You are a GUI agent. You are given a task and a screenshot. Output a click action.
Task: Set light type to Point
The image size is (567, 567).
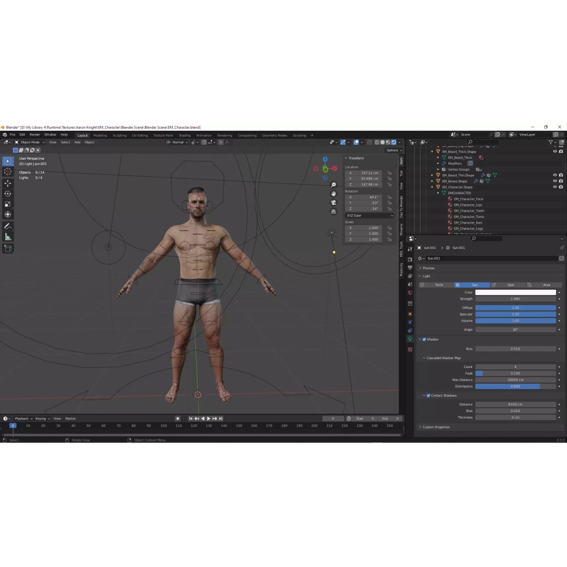pyautogui.click(x=436, y=285)
